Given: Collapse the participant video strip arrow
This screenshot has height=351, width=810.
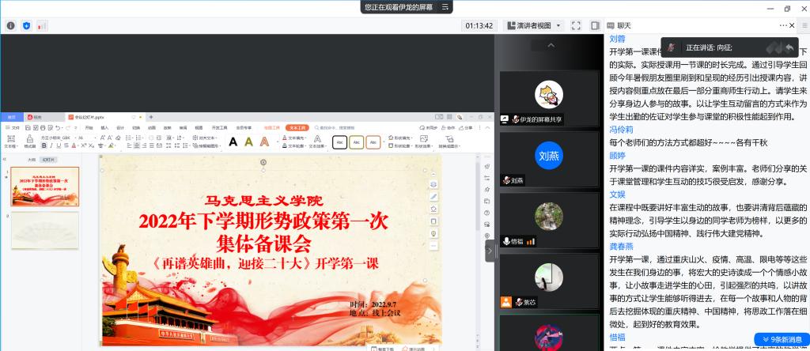Looking at the screenshot, I should pyautogui.click(x=490, y=250).
